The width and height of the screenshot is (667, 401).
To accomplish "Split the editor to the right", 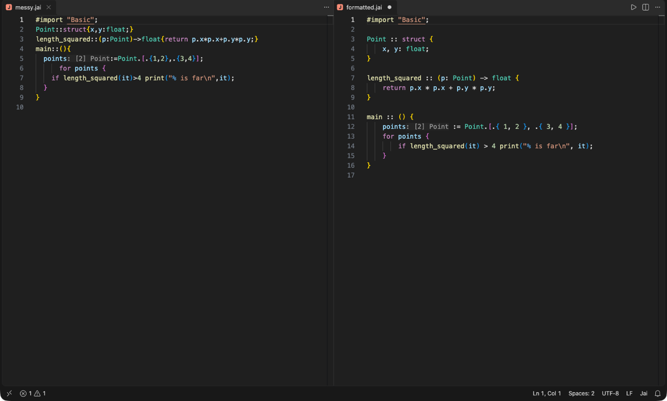I will point(645,7).
